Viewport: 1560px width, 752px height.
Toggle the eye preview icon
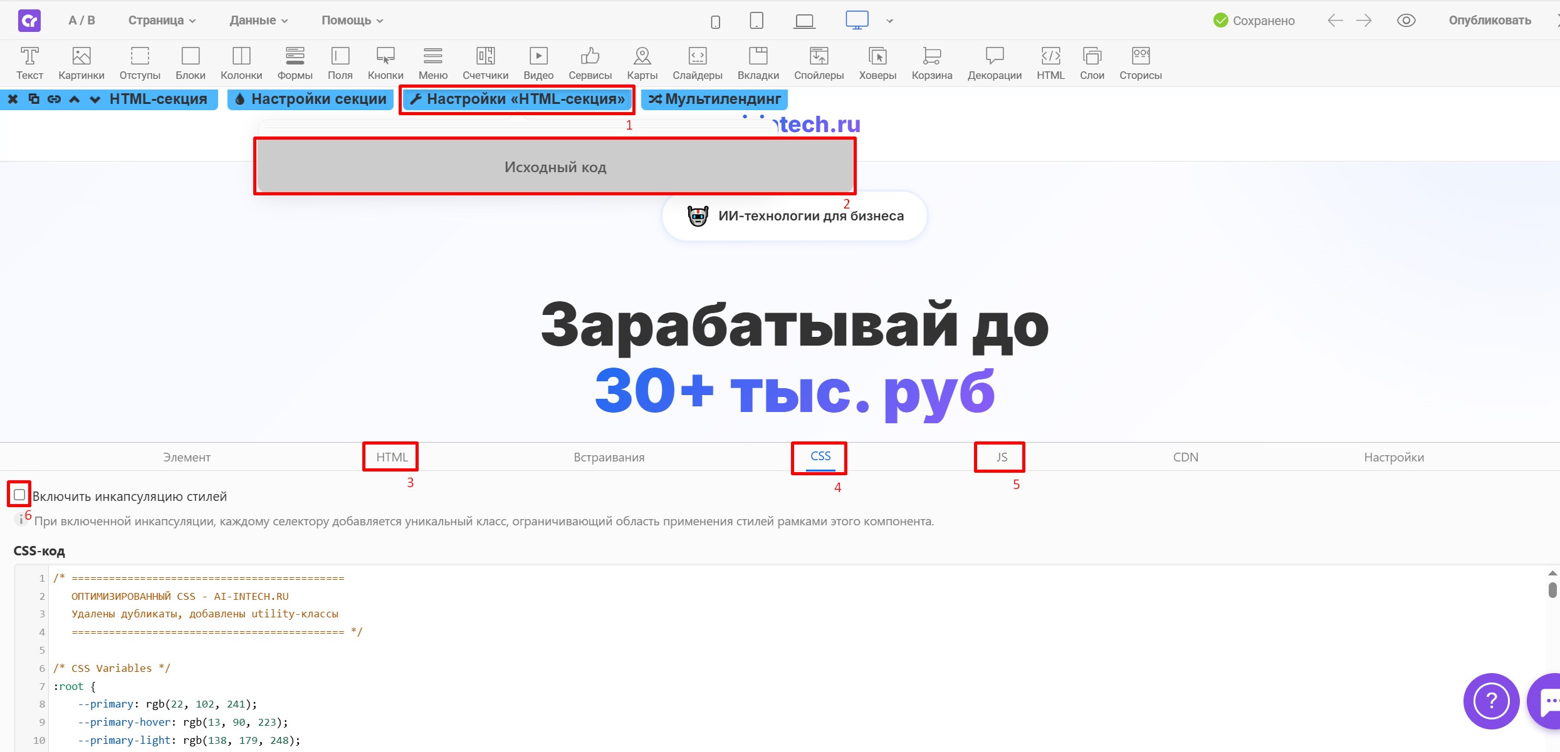click(1406, 21)
